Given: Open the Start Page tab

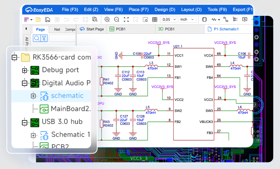Looking at the screenshot, I should pos(92,29).
